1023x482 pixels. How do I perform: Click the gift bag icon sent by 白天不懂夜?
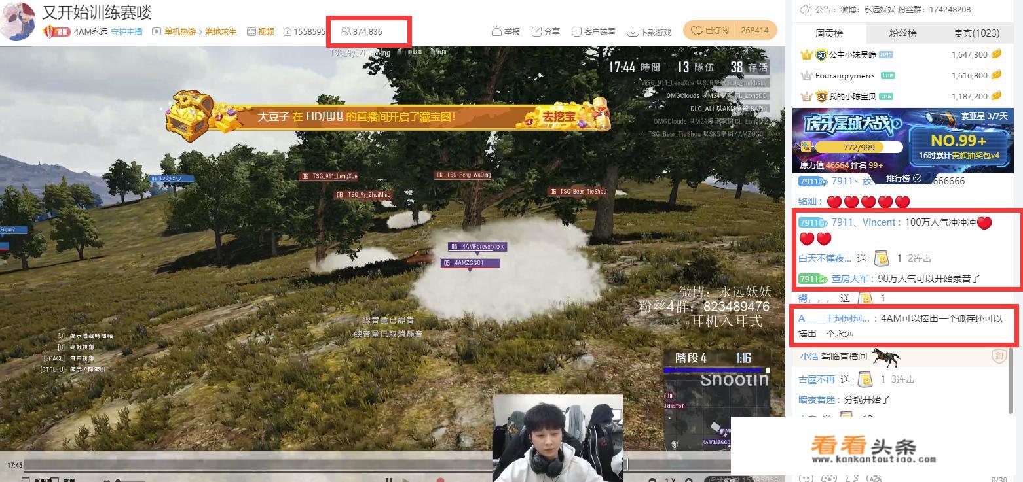[882, 258]
